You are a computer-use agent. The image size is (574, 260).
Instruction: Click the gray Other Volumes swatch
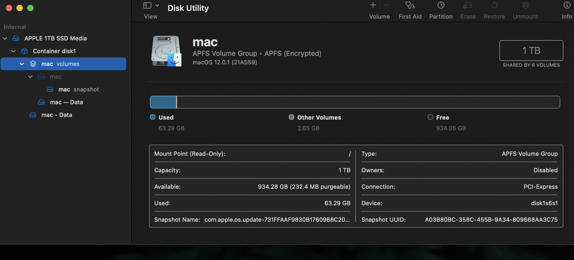[x=292, y=117]
